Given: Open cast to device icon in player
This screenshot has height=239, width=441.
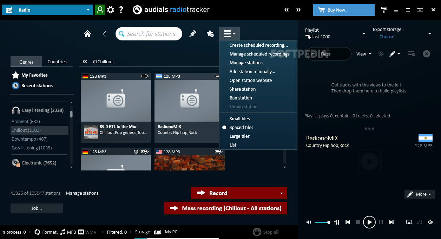Looking at the screenshot, I should [409, 222].
